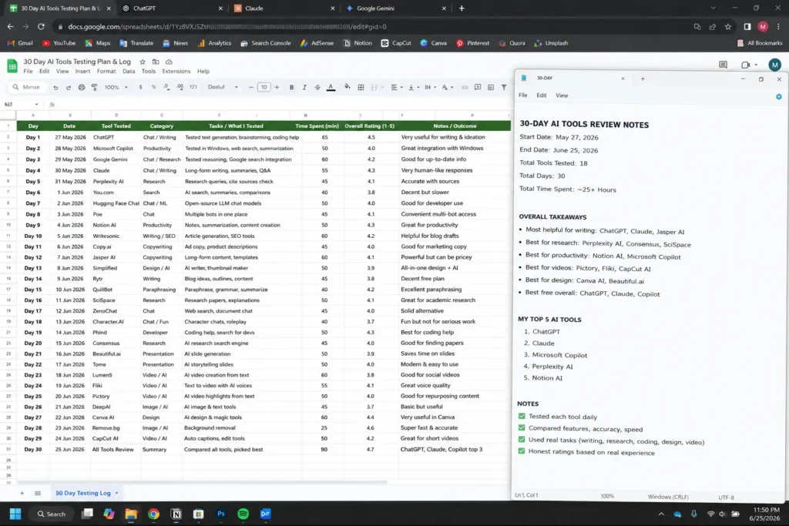Switch to the Claude browser tab
789x526 pixels.
tap(284, 8)
